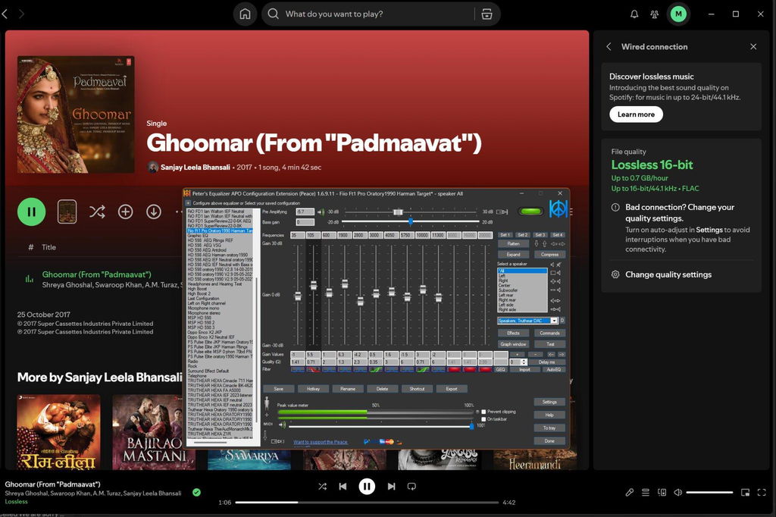Toggle the Pre Amplifying mute speaker icon
This screenshot has height=517, width=776.
click(321, 212)
